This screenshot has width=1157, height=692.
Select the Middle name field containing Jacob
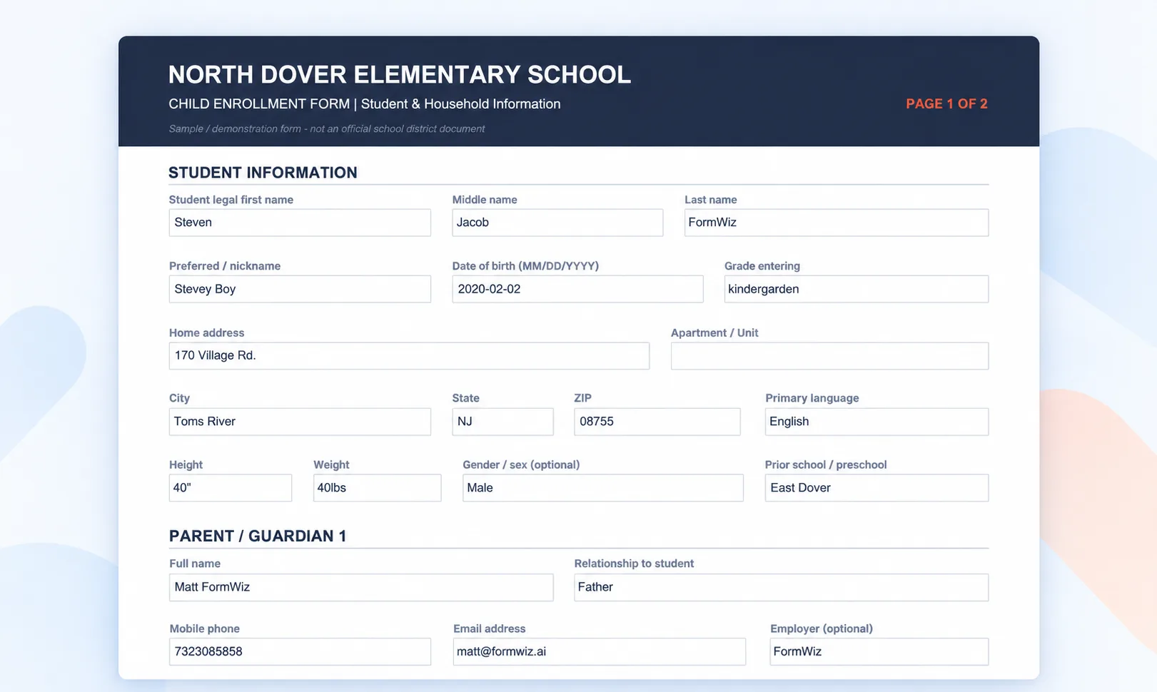tap(557, 223)
